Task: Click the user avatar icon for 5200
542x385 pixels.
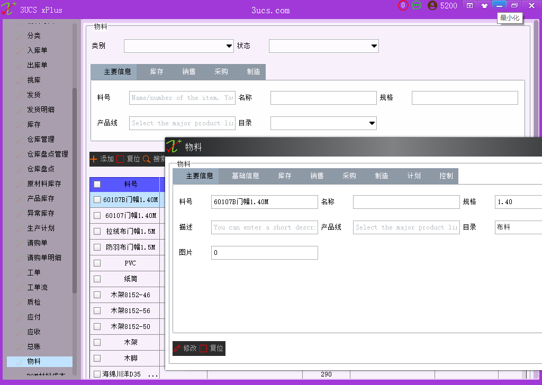Action: (432, 5)
